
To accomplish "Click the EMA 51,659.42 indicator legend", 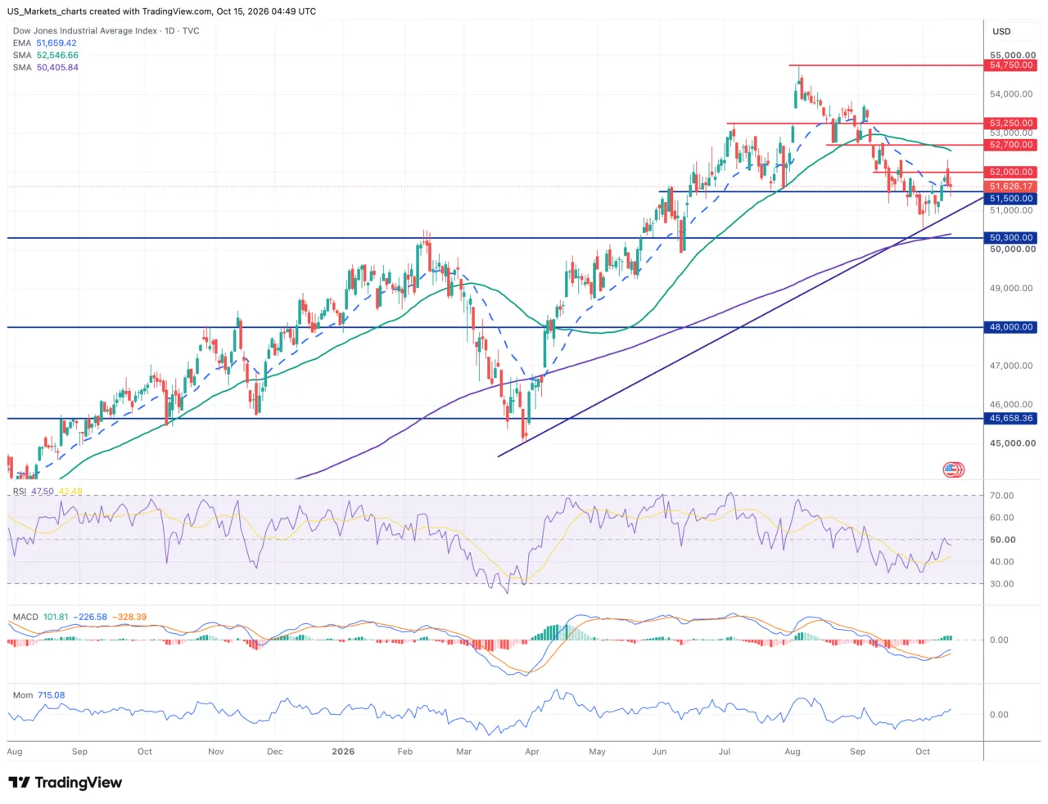I will click(x=45, y=43).
